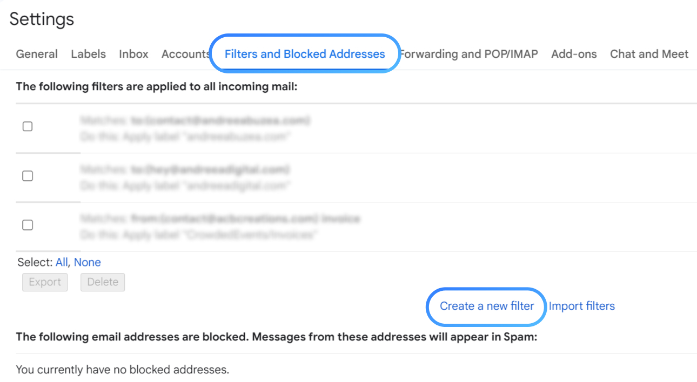Switch to the Inbox tab

tap(133, 53)
